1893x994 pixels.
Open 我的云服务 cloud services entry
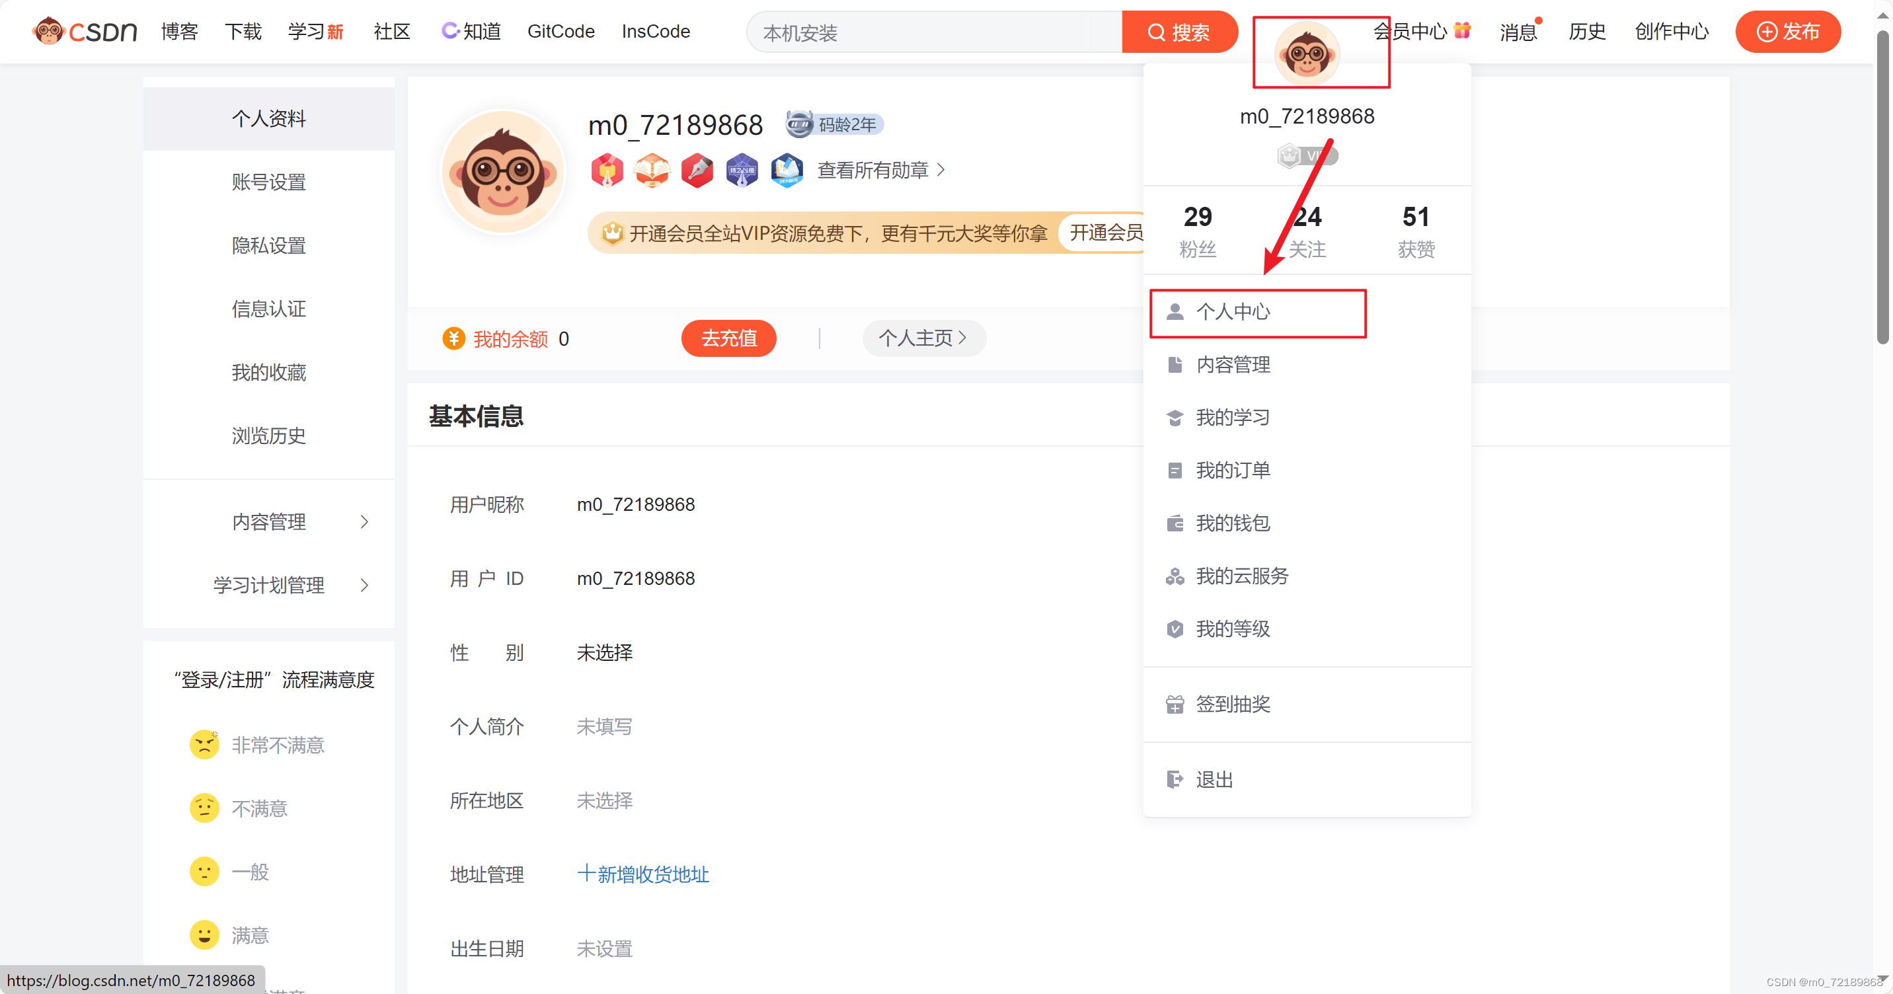coord(1241,576)
